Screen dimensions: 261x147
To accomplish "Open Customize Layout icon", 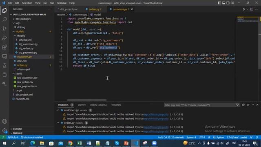I will tap(232, 3).
